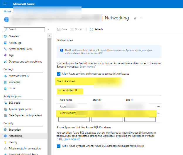
Task: Click the Access control people icon
Action: coord(5,49)
